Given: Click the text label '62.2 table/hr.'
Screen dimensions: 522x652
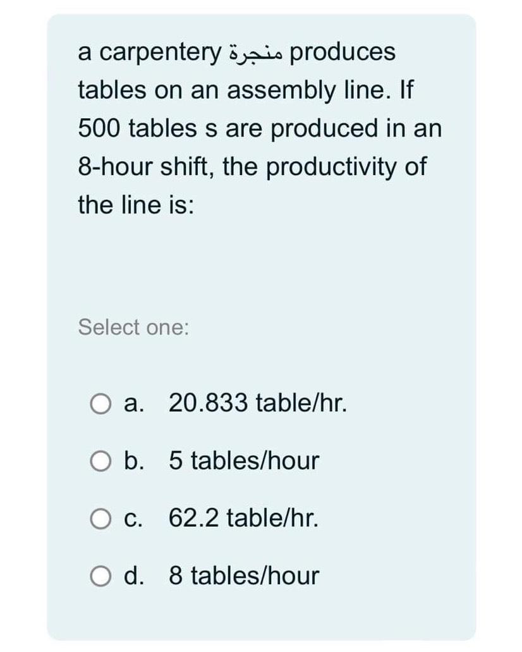Looking at the screenshot, I should pos(245,519).
